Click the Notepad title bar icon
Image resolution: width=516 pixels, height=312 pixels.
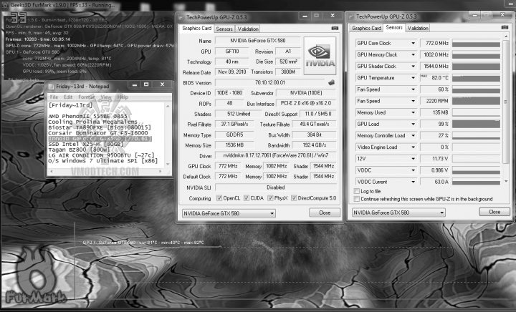51,87
